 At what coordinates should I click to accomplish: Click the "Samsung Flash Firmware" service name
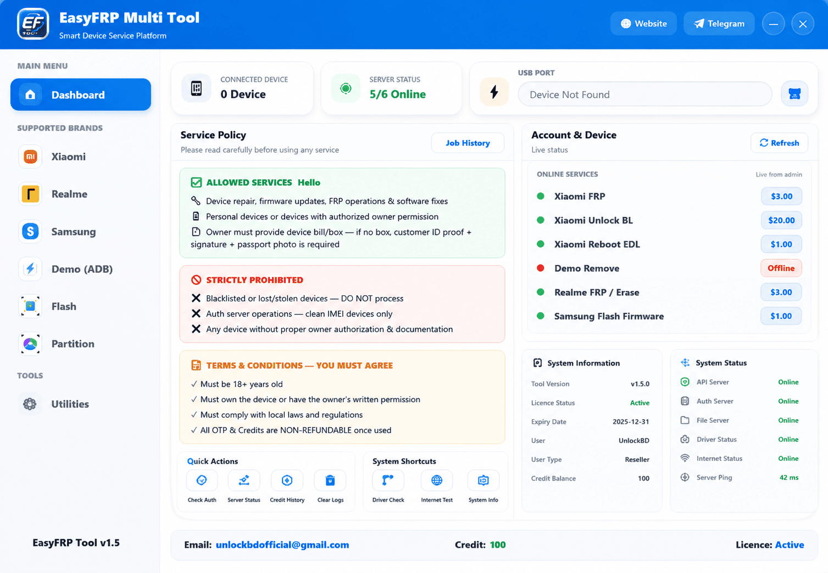pos(609,316)
